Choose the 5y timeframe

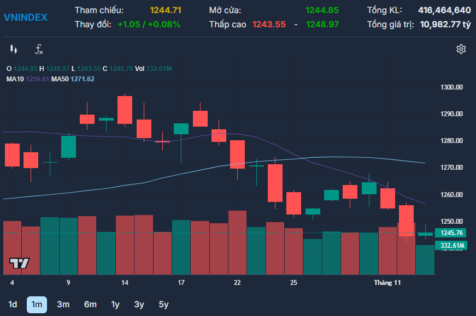163,305
